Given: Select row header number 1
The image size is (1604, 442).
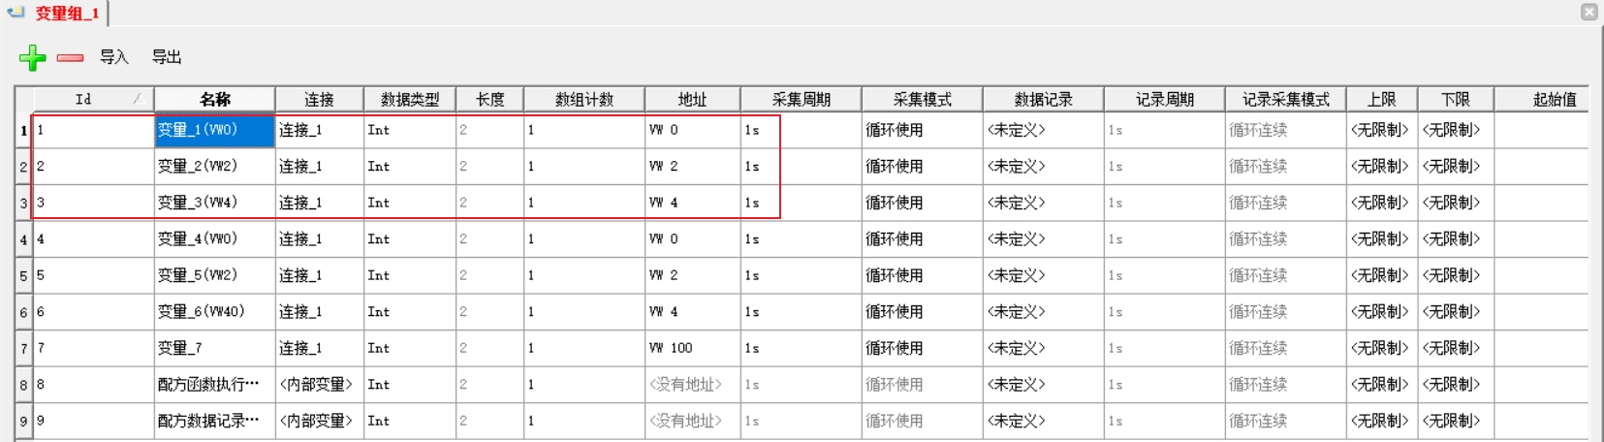Looking at the screenshot, I should [24, 130].
